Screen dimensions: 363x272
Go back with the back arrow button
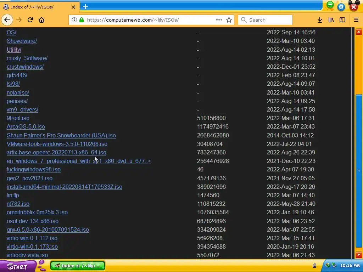7,20
